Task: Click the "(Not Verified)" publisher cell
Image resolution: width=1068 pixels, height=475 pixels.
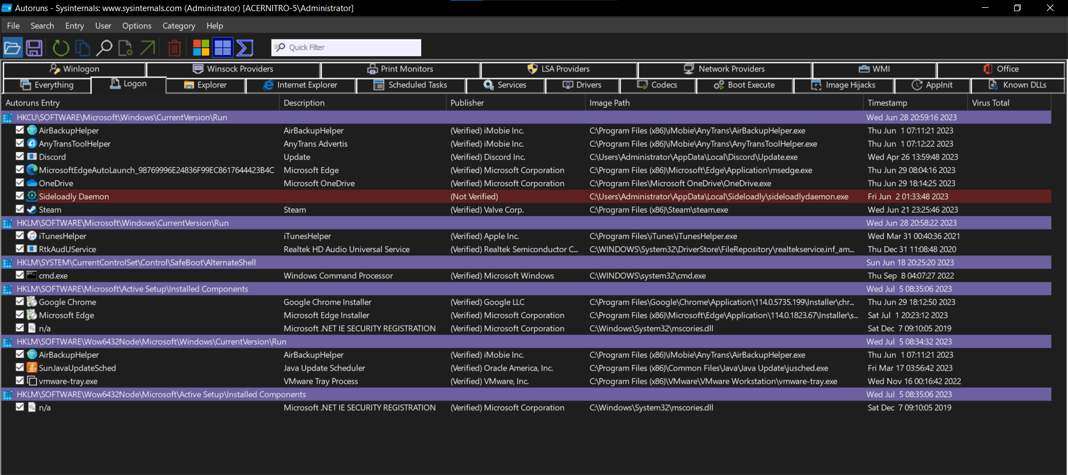Action: tap(474, 197)
